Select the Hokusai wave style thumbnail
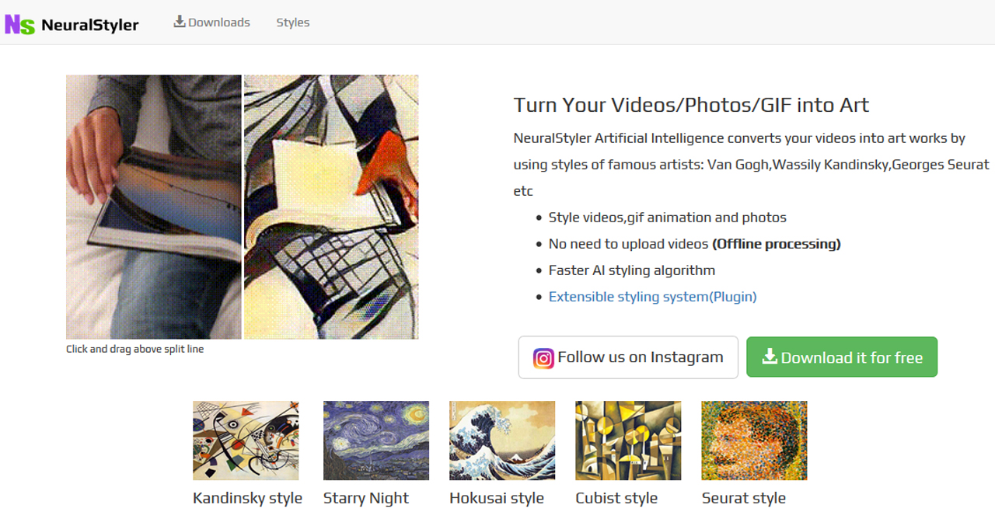 point(502,441)
